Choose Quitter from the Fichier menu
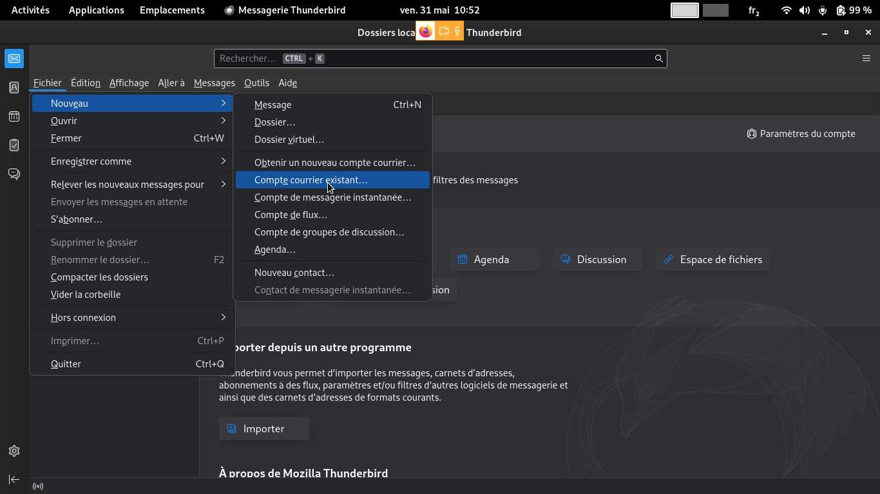The height and width of the screenshot is (494, 880). 66,364
